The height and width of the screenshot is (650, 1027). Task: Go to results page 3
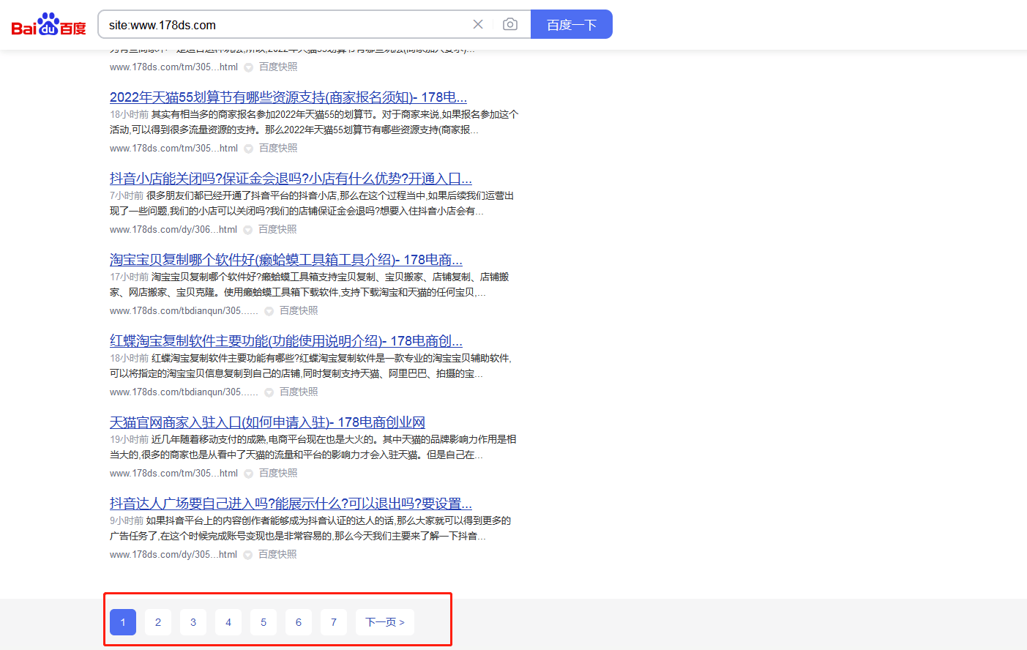click(193, 622)
